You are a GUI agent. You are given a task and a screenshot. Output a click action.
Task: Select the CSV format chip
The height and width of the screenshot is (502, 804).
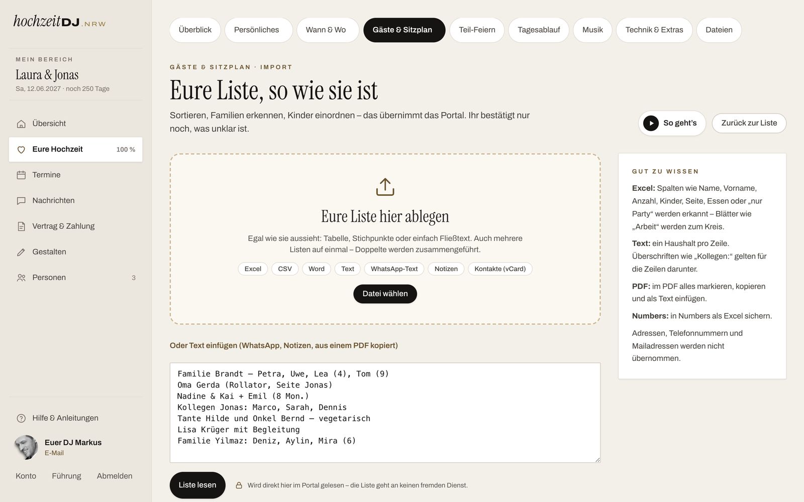(x=285, y=269)
